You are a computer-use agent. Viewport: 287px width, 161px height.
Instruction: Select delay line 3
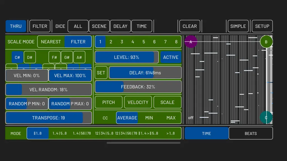coord(122,42)
